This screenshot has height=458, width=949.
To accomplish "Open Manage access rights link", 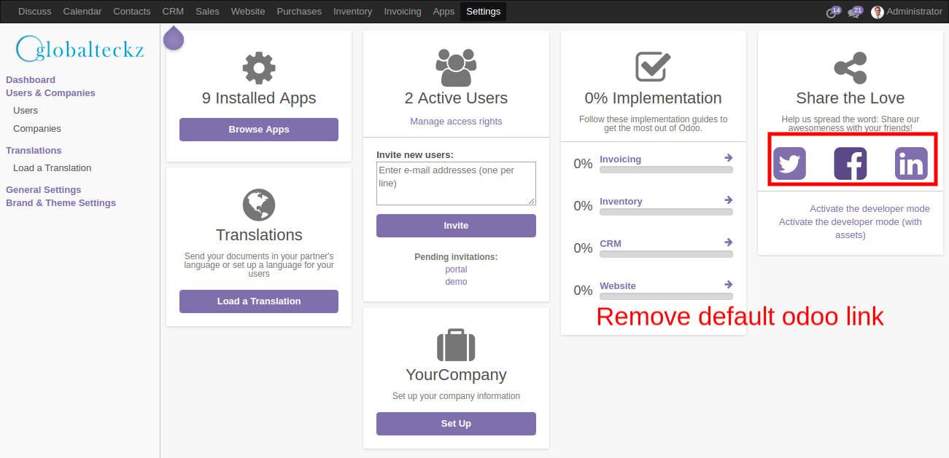I will [456, 122].
